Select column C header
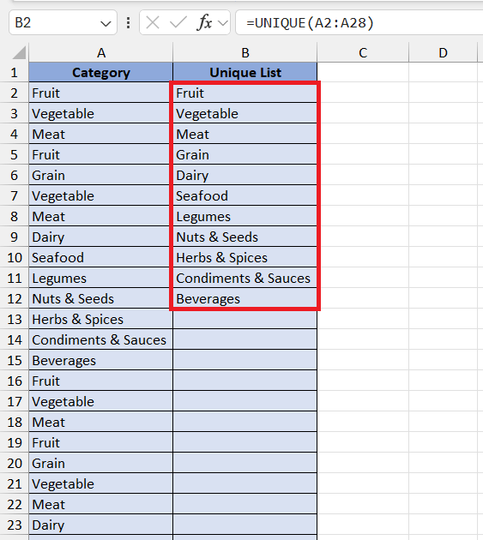The width and height of the screenshot is (483, 540). tap(363, 52)
